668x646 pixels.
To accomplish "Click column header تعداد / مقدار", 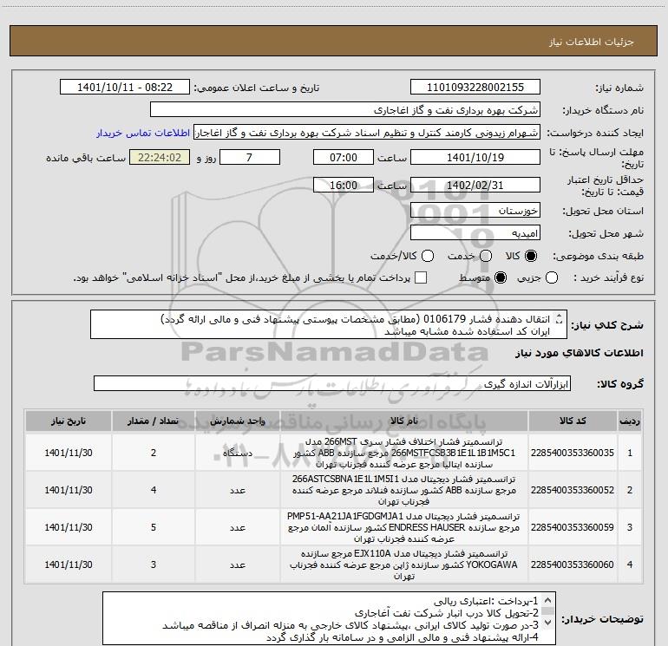I will pos(154,421).
